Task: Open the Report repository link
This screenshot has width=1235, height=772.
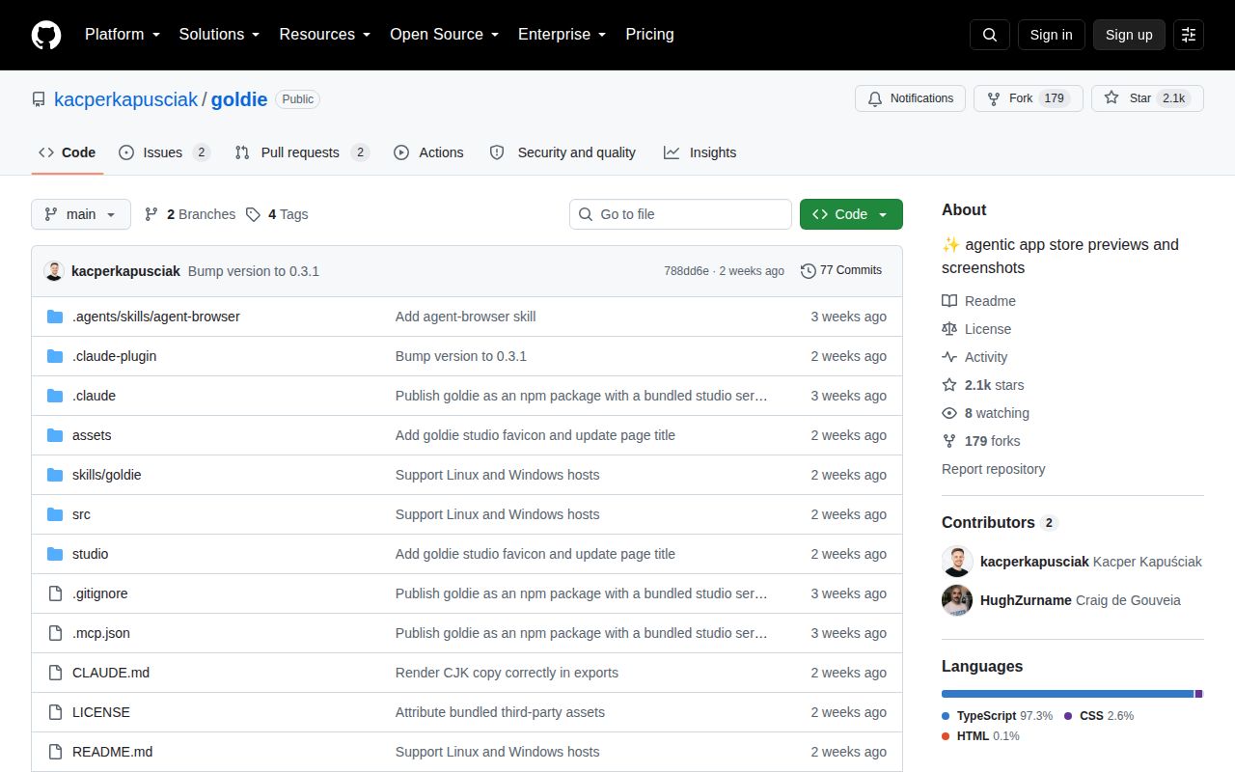Action: 994,469
